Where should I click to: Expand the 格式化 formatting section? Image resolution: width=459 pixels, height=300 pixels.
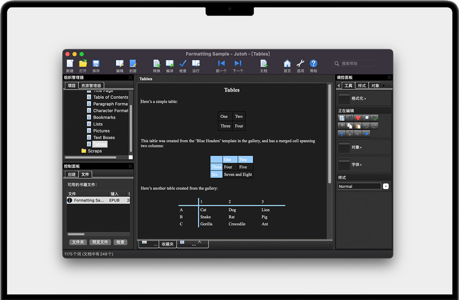[x=358, y=98]
